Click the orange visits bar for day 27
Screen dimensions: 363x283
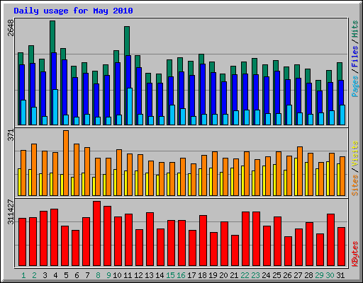click(300, 171)
